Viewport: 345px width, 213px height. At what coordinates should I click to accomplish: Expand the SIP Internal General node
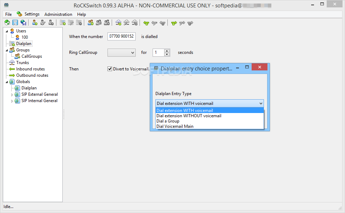point(12,101)
